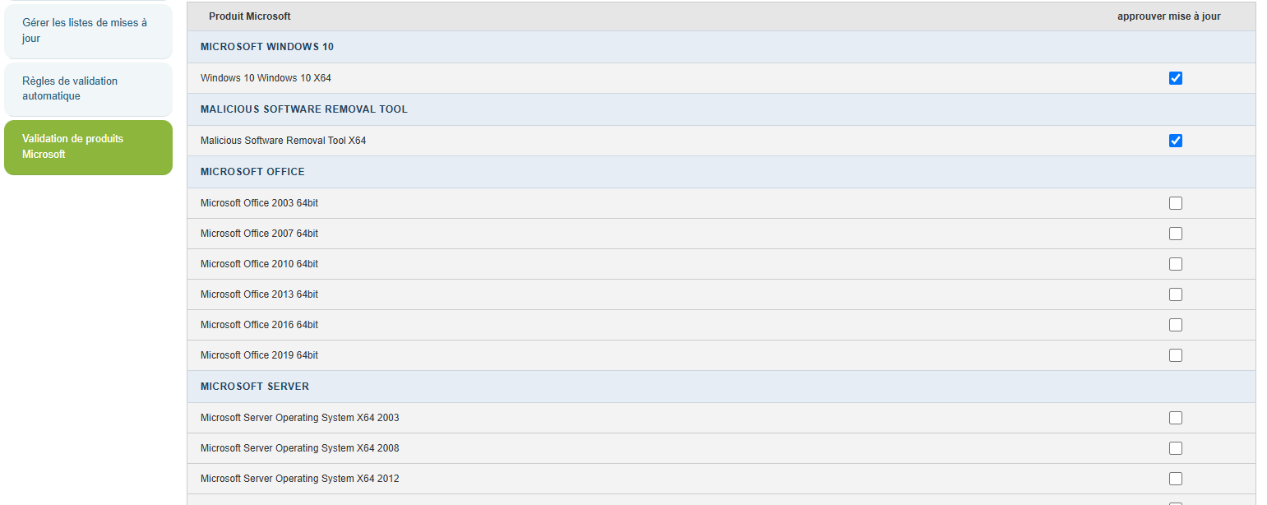1267x505 pixels.
Task: Select the Microsoft Office 2019 64bit checkbox
Action: 1176,355
